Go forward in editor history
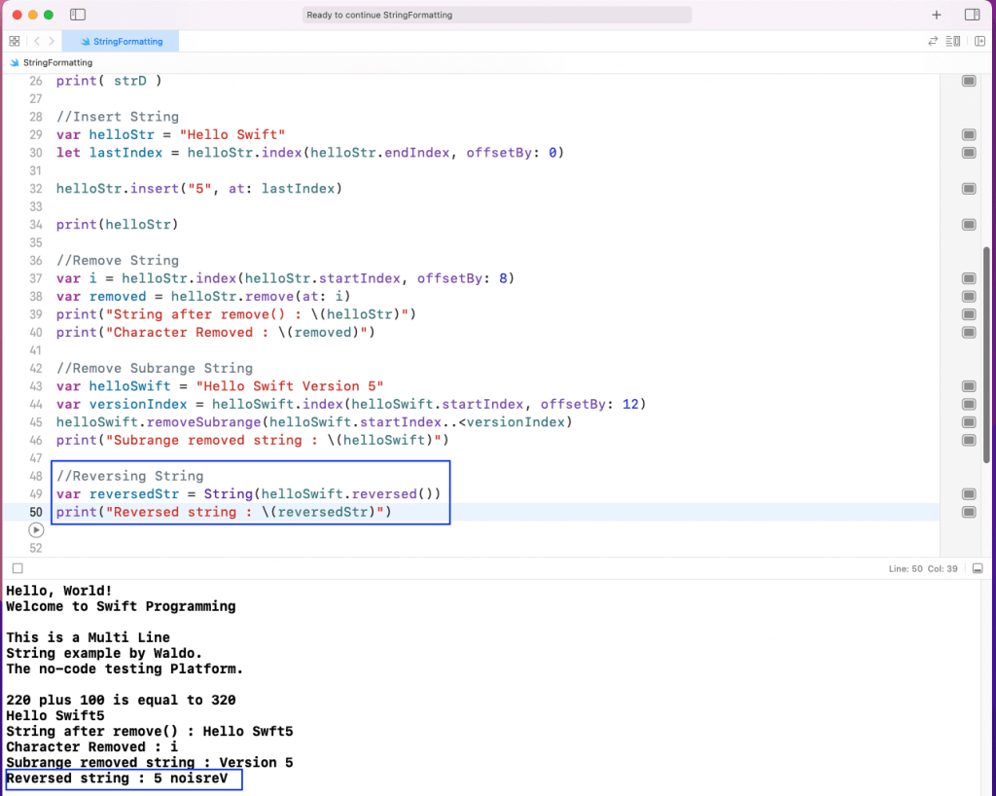 tap(52, 41)
